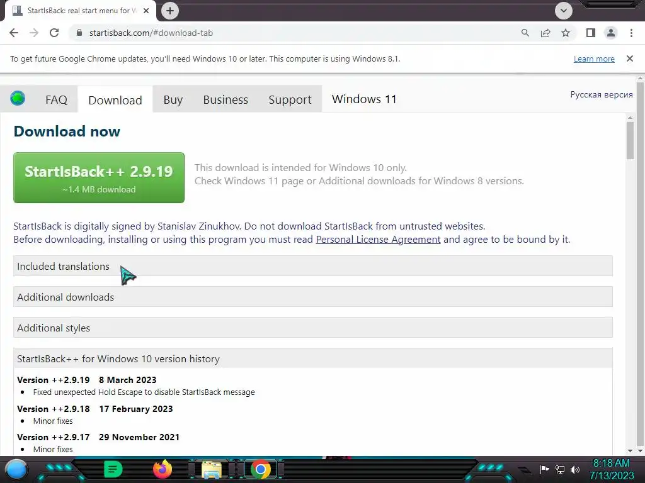
Task: Click the StartIsBack globe logo
Action: coord(18,99)
